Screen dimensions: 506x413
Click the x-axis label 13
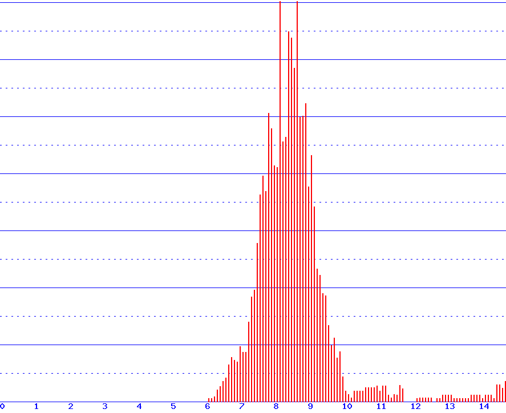click(450, 406)
